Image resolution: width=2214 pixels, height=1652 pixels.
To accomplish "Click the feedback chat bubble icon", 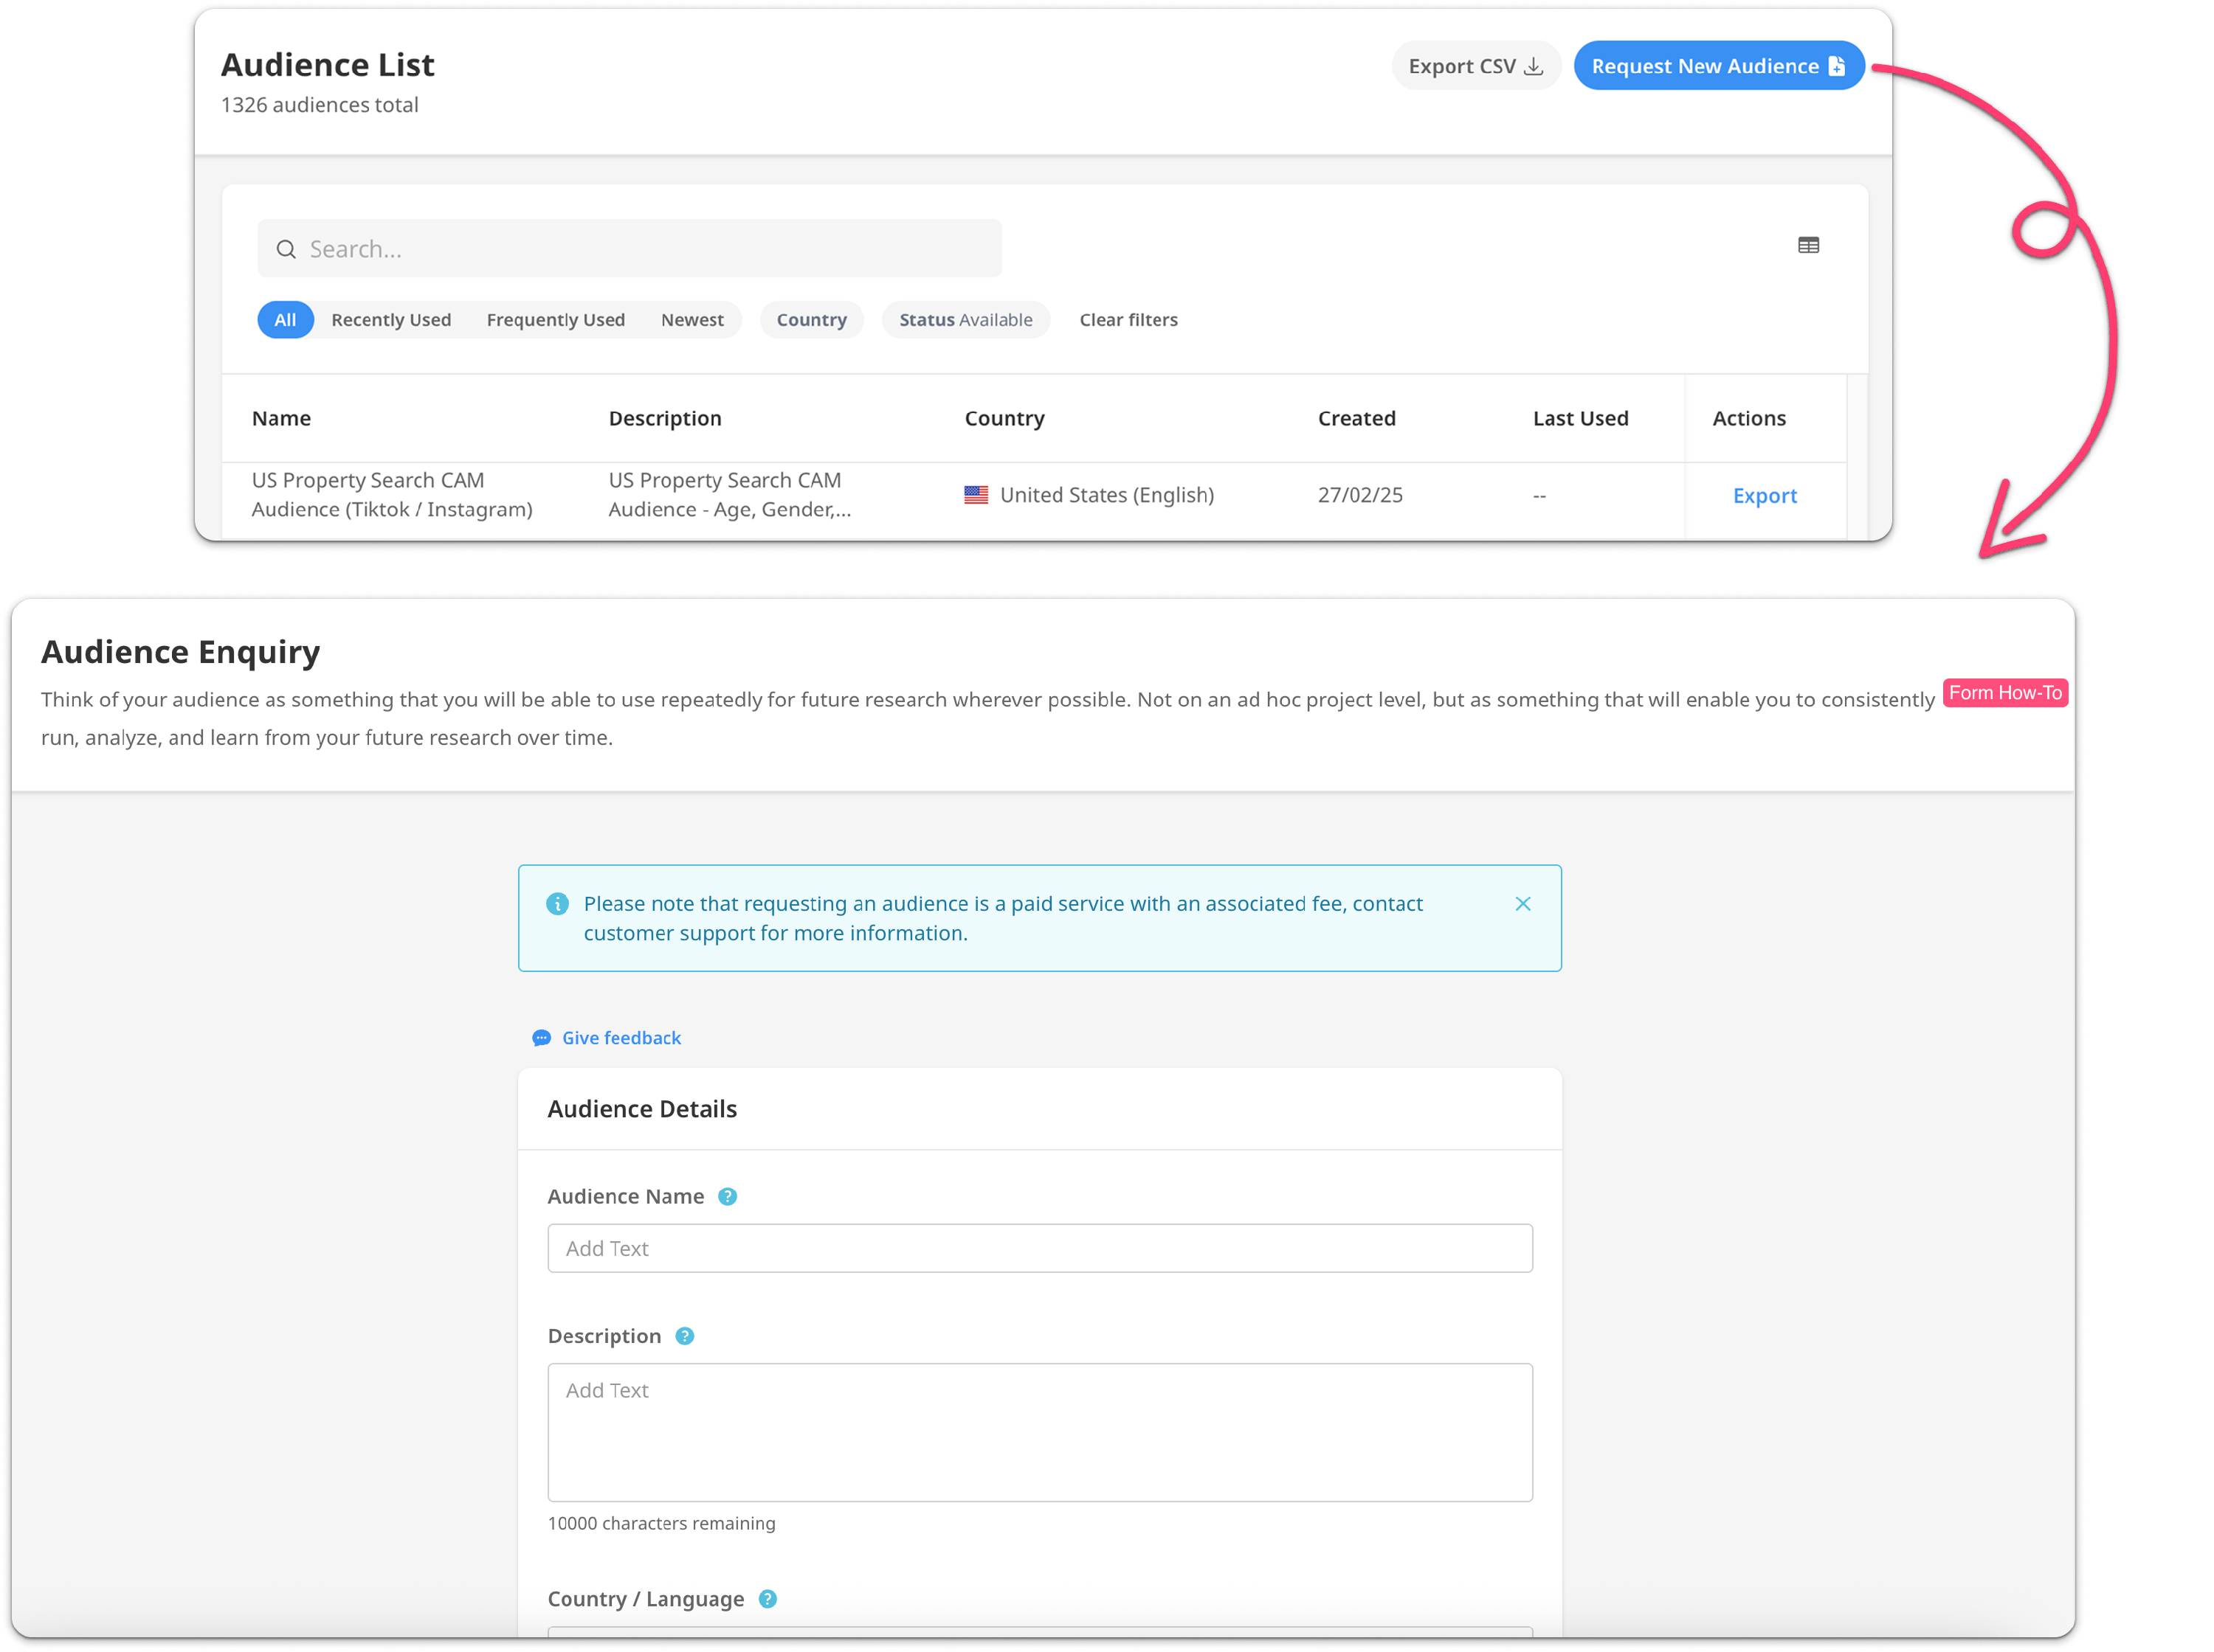I will click(541, 1038).
